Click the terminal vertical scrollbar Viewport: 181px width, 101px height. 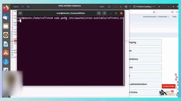click(x=124, y=51)
